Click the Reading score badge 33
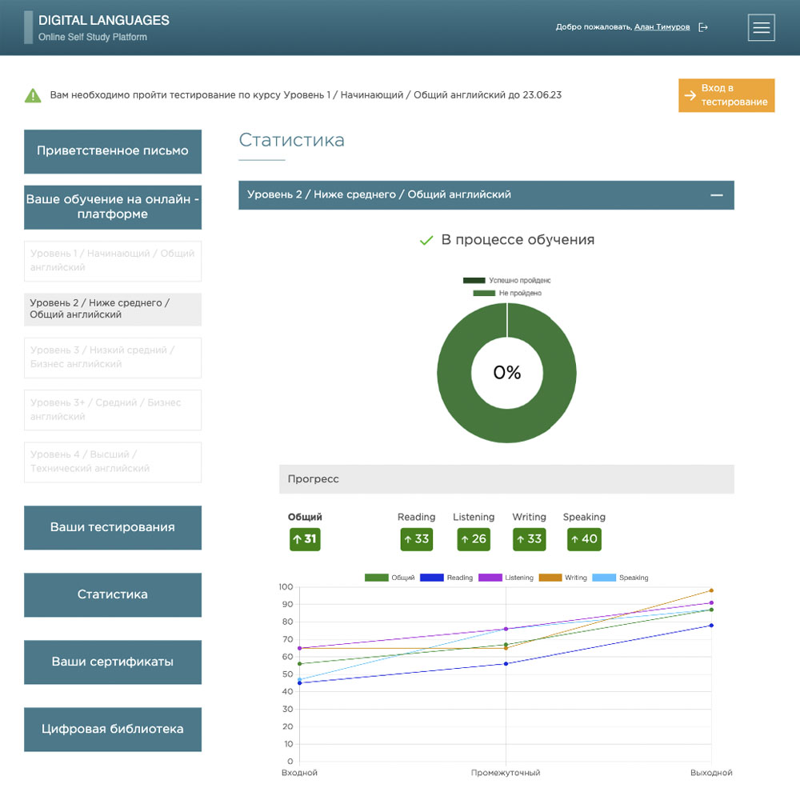This screenshot has height=800, width=800. pos(416,539)
